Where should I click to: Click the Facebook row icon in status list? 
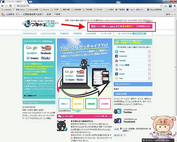click(x=117, y=56)
